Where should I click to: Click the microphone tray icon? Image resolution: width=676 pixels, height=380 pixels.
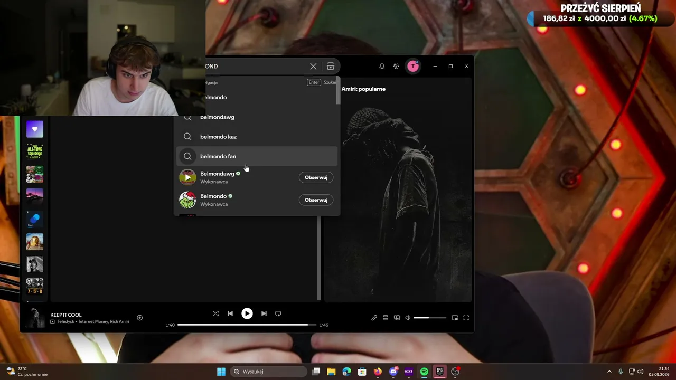tap(621, 372)
